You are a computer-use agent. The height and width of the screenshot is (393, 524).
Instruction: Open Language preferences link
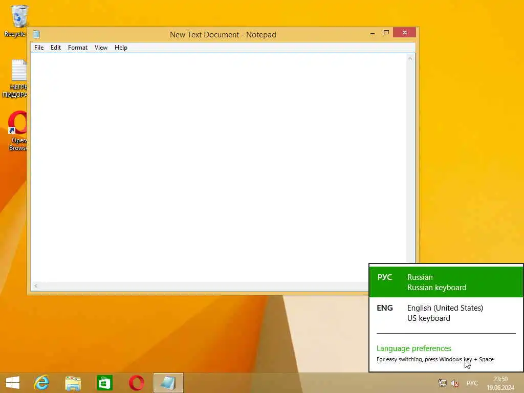pyautogui.click(x=413, y=348)
